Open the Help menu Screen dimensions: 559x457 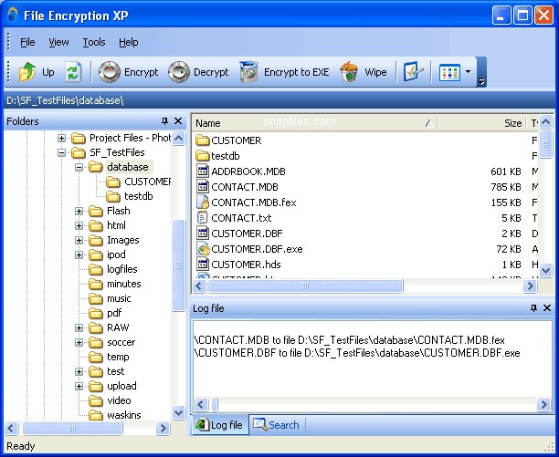[129, 42]
